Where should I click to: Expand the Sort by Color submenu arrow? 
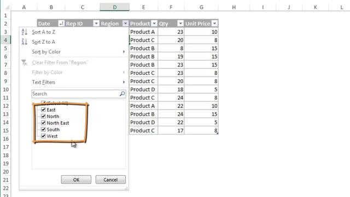tap(124, 51)
